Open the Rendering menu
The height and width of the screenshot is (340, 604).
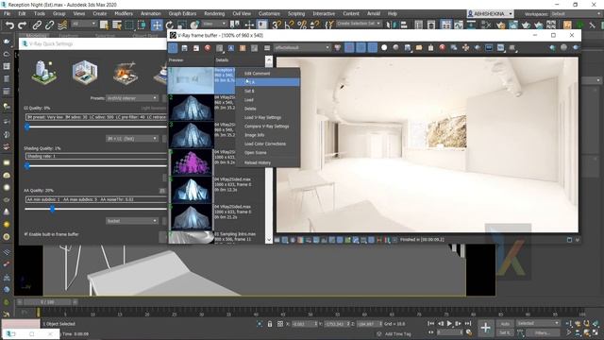(x=214, y=13)
